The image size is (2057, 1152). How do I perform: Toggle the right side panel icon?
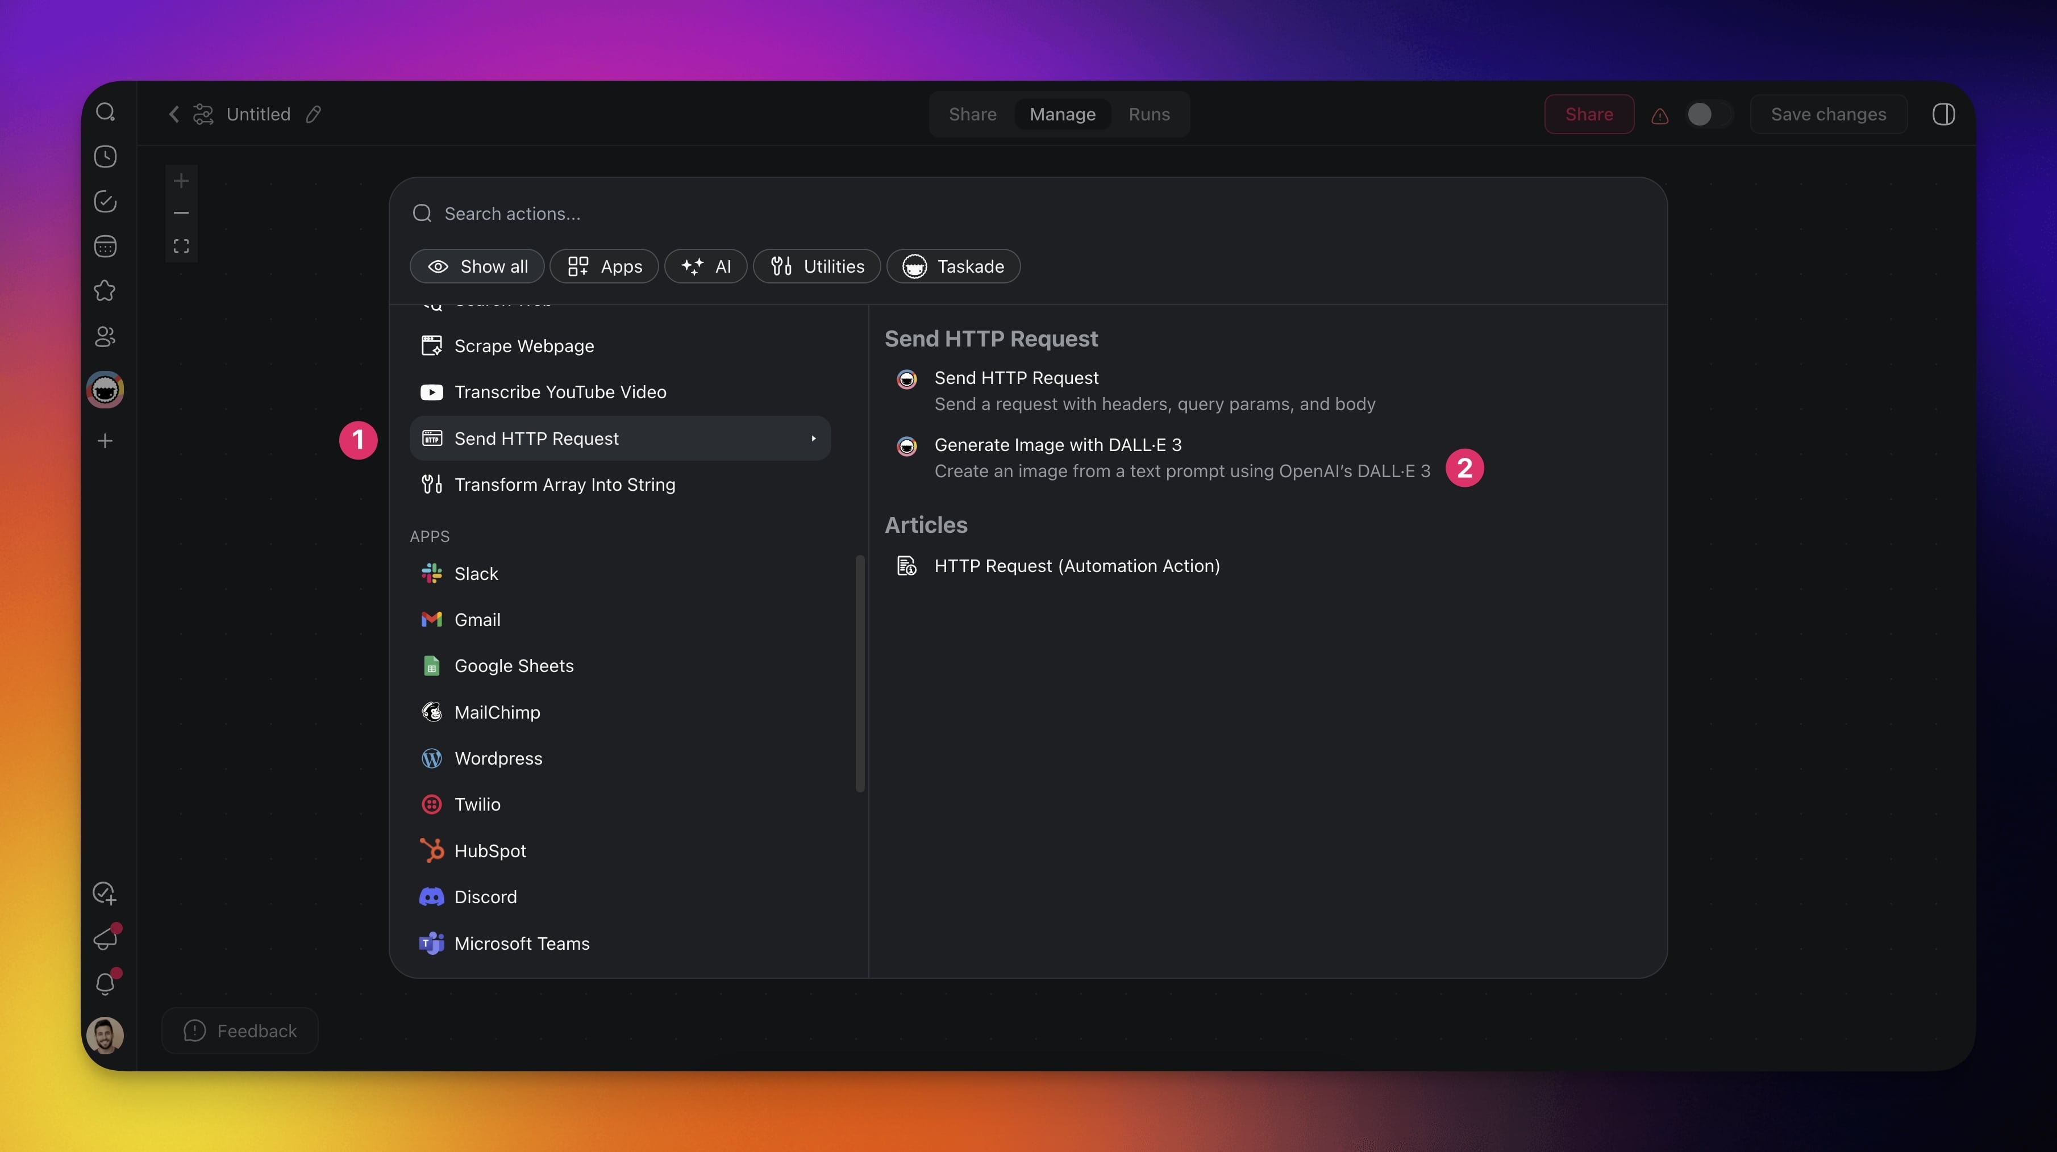pyautogui.click(x=1943, y=114)
